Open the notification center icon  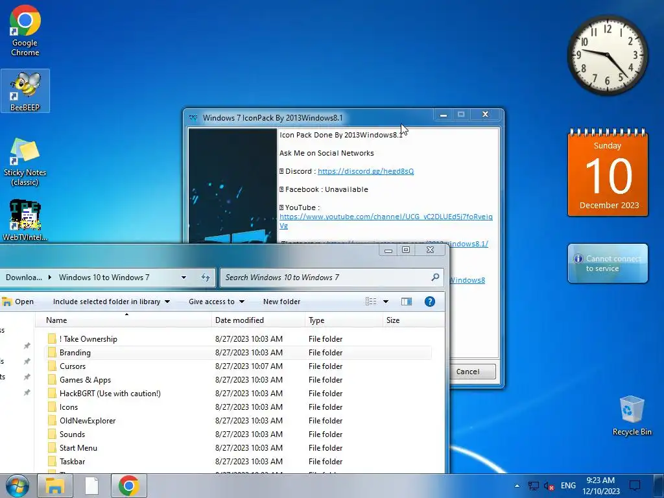pos(635,485)
